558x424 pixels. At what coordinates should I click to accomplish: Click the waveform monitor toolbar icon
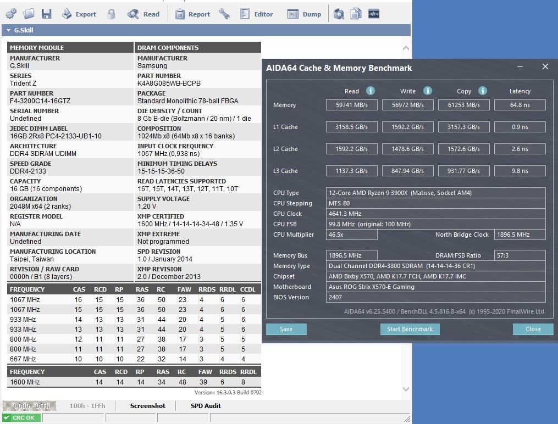click(x=374, y=14)
